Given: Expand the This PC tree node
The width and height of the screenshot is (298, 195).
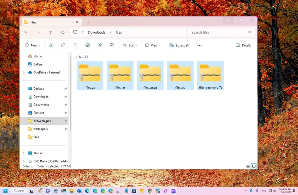Looking at the screenshot, I should pyautogui.click(x=24, y=153).
